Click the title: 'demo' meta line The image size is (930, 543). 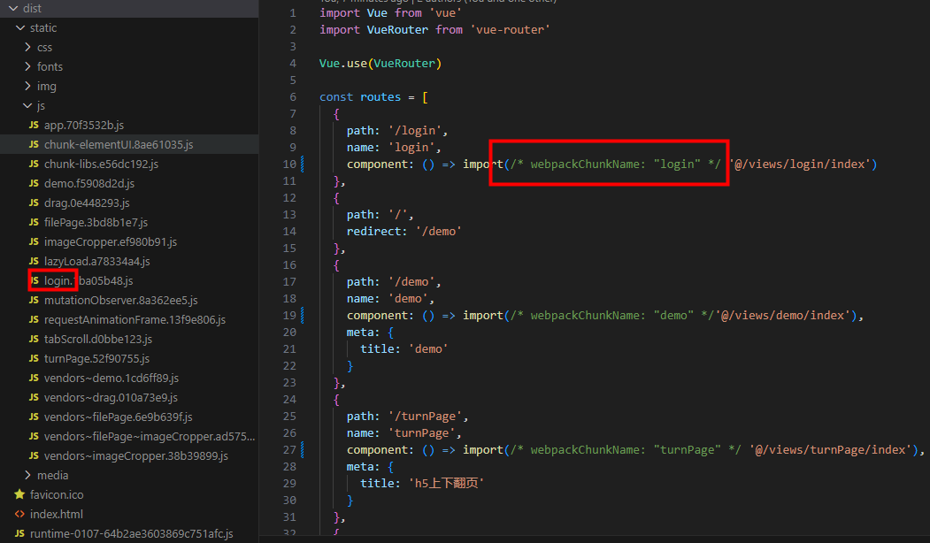click(404, 349)
